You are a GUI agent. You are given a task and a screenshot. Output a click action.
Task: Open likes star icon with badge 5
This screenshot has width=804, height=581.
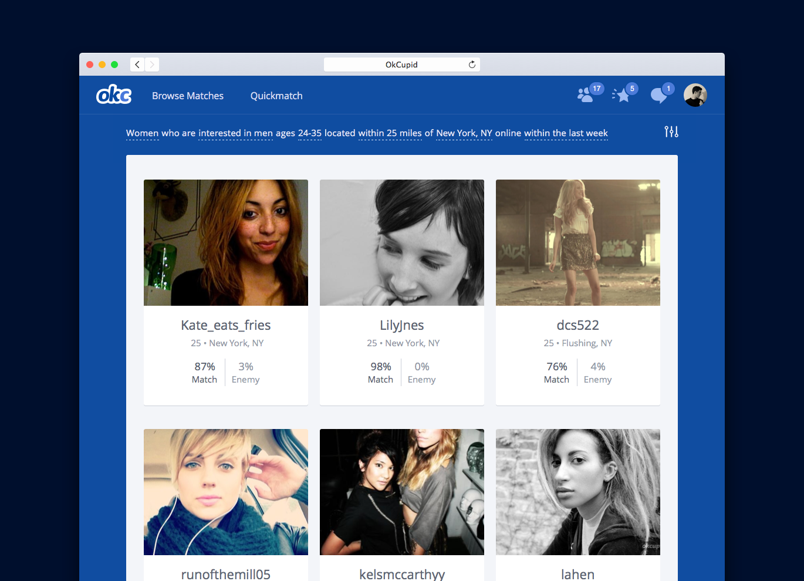[624, 93]
